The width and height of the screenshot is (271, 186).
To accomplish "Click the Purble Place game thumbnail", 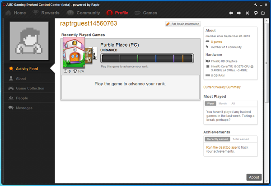I will click(74, 54).
